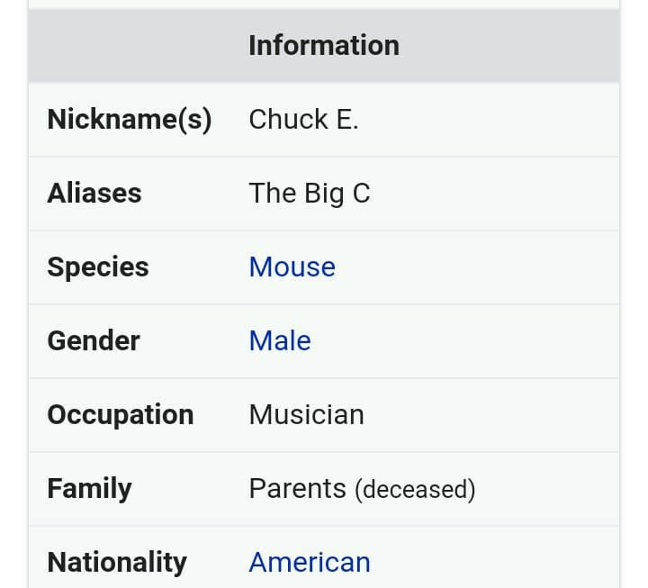Click empty space right of Mouse link
The image size is (648, 588).
click(477, 267)
